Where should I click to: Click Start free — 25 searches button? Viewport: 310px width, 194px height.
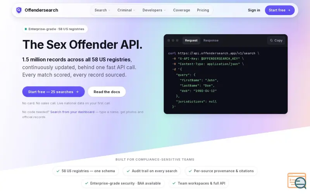click(x=53, y=92)
